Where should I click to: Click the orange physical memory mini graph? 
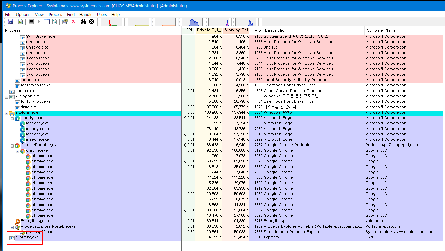tap(165, 22)
